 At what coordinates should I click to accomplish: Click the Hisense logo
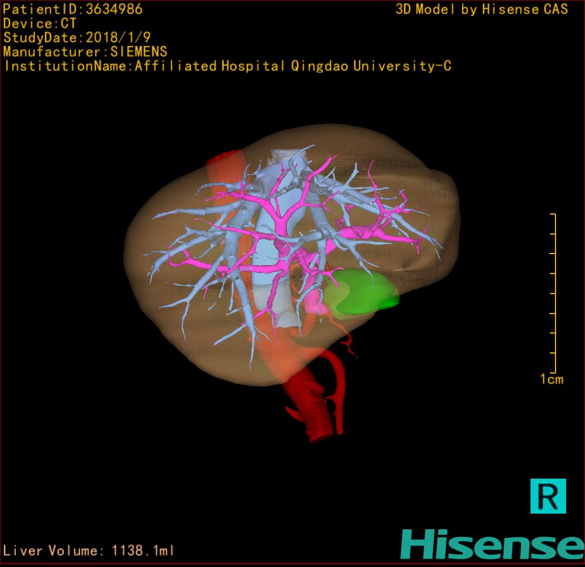pyautogui.click(x=492, y=544)
